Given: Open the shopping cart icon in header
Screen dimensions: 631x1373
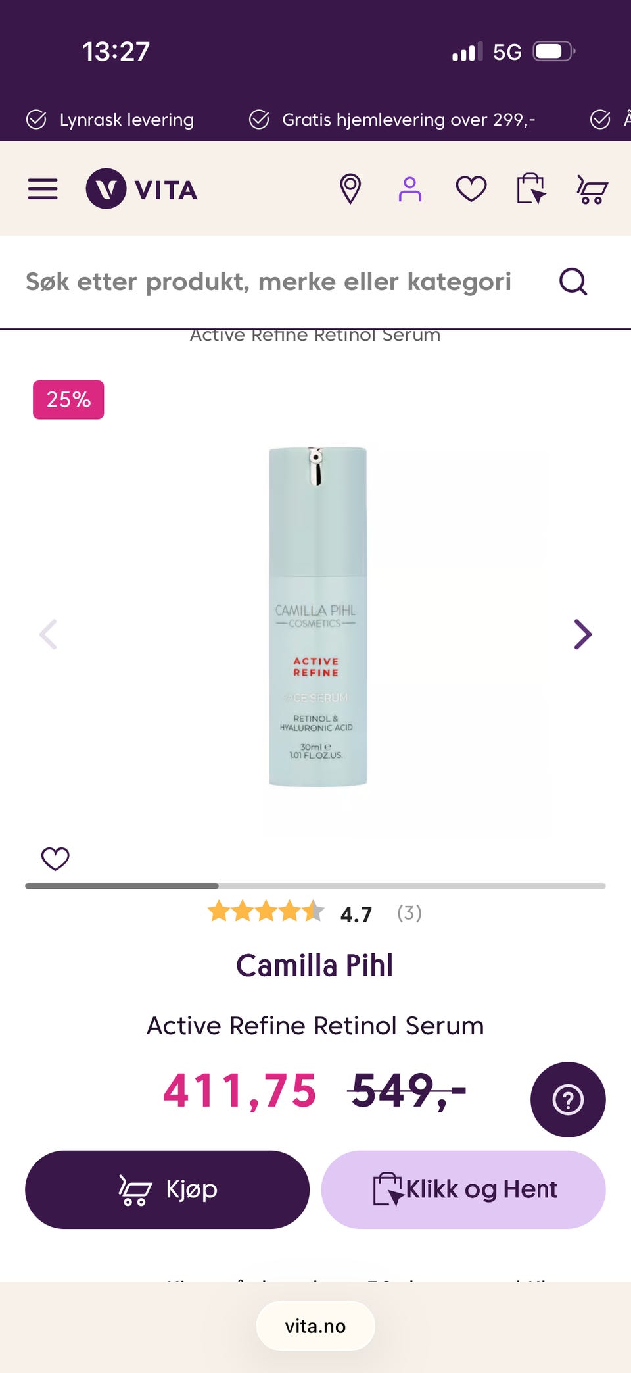Looking at the screenshot, I should (x=592, y=189).
